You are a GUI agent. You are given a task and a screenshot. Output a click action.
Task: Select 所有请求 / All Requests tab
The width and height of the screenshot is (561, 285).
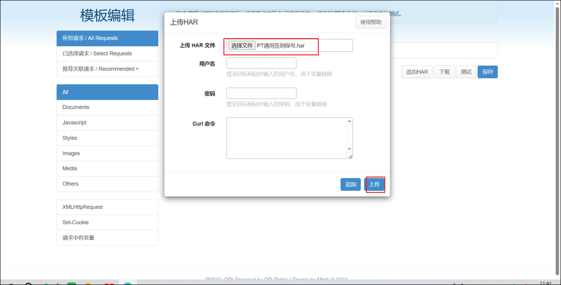click(x=107, y=38)
